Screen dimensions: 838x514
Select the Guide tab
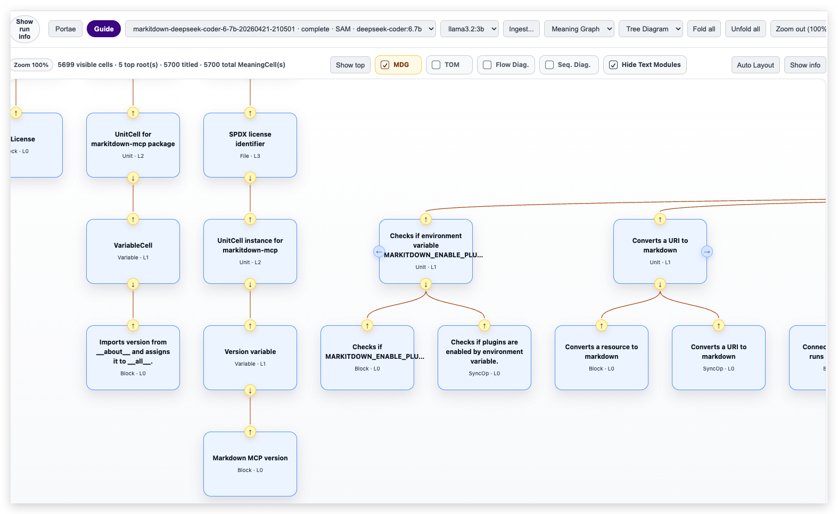(x=104, y=29)
